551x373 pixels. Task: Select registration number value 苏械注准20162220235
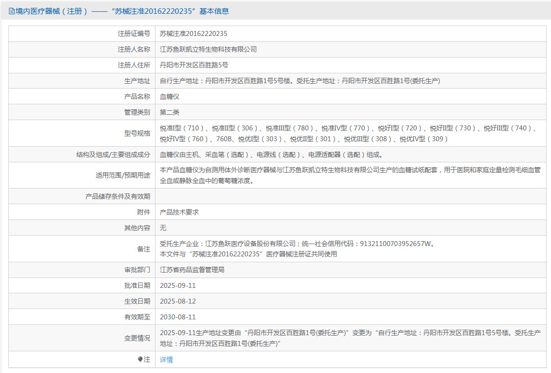[x=193, y=34]
